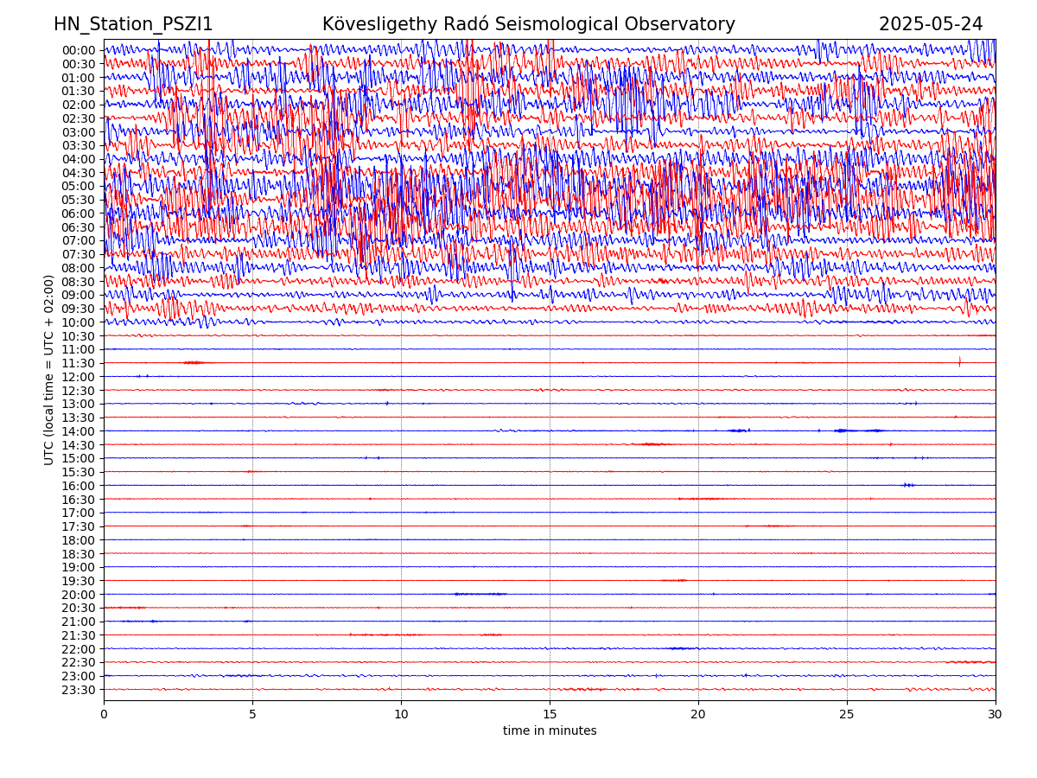Click the x-axis tick label 30
Screen dimensions: 1037x778
click(996, 715)
